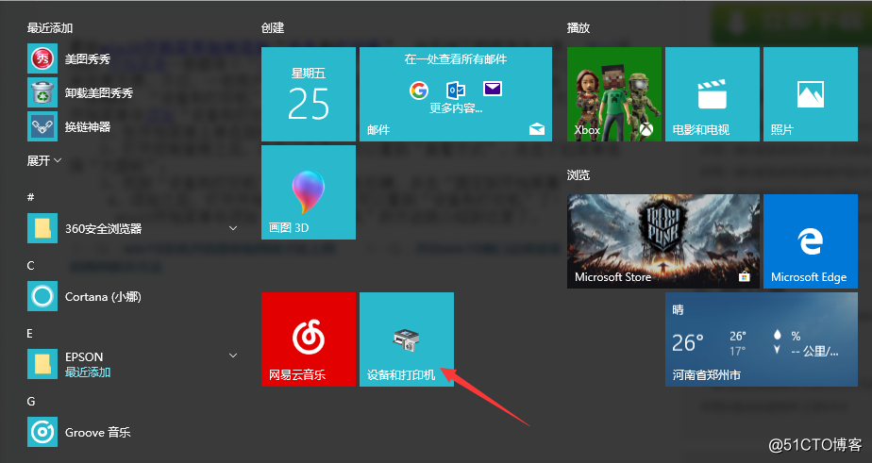Expand the 展开 recently added list

(44, 160)
